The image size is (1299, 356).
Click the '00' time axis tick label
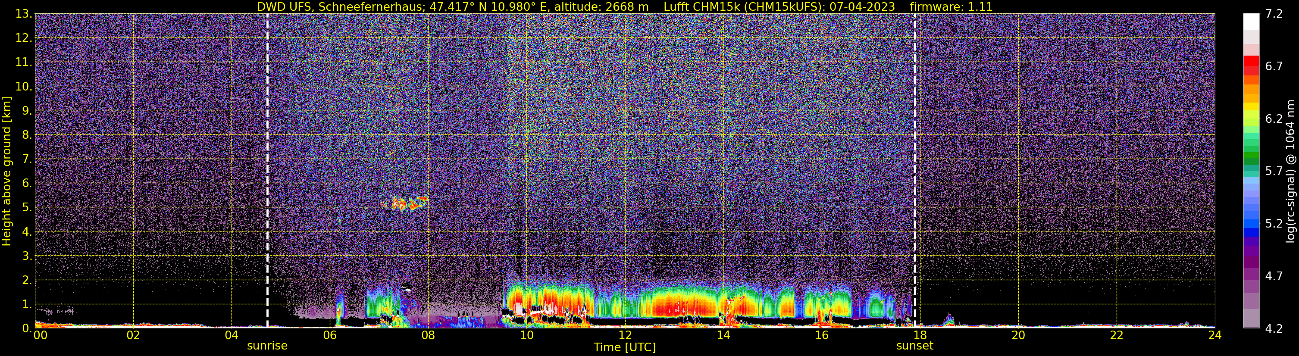click(41, 335)
